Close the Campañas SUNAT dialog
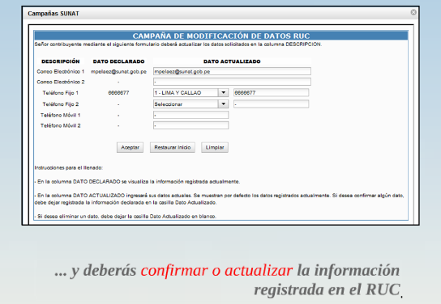Viewport: 441px width, 304px height. coord(413,12)
